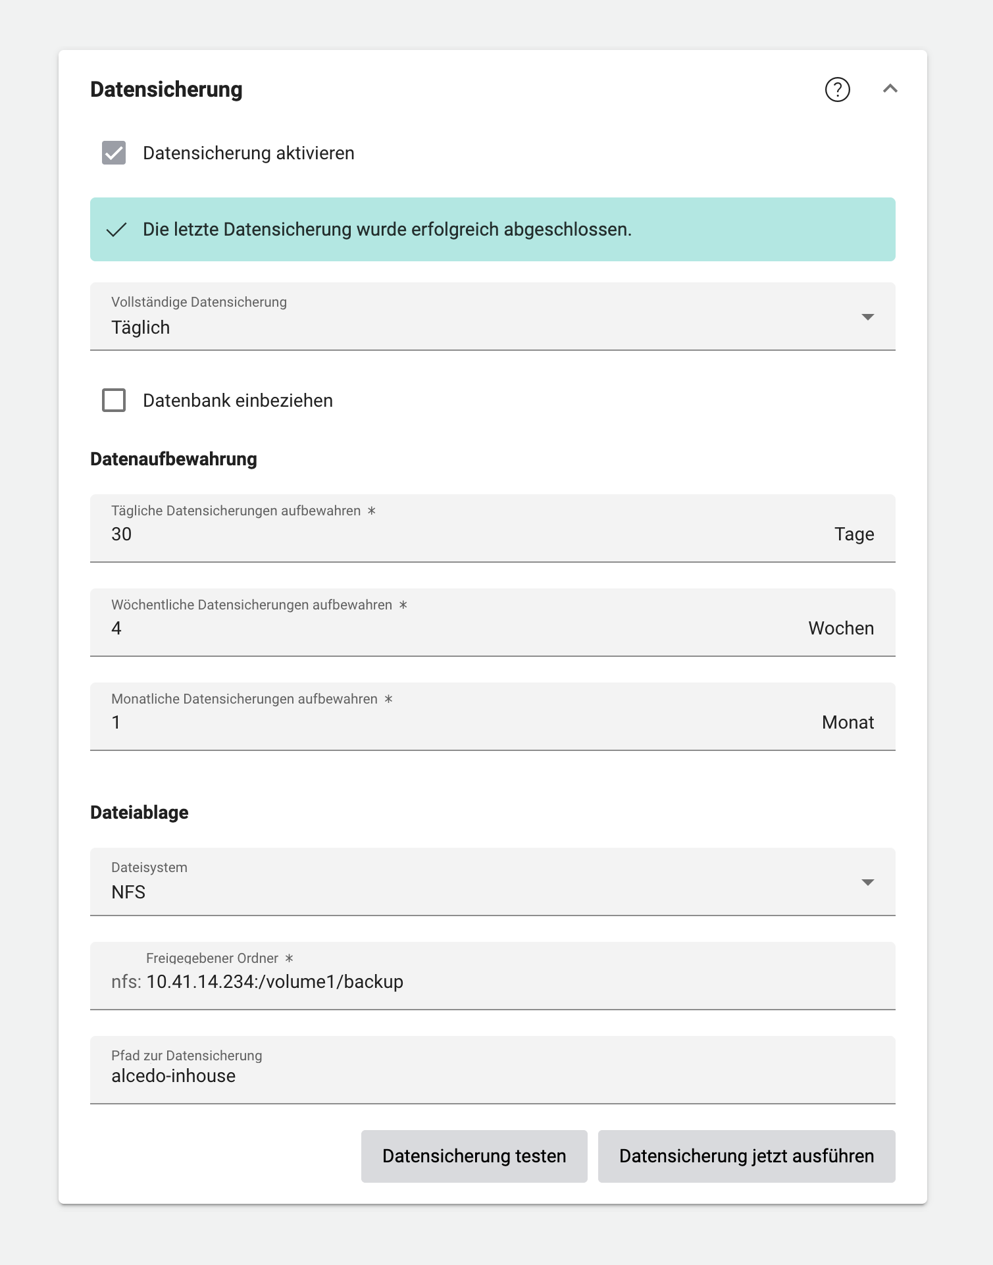Open the Datensicherung help icon
The width and height of the screenshot is (993, 1265).
pos(837,90)
